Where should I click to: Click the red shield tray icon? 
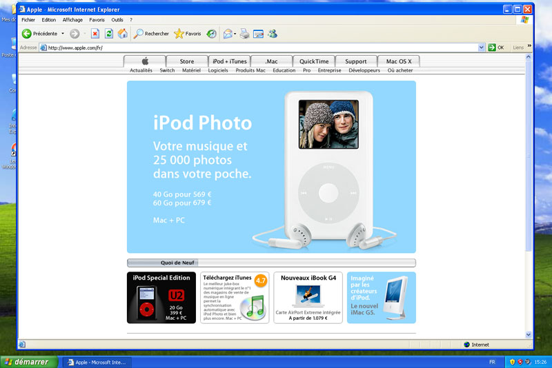pos(520,362)
